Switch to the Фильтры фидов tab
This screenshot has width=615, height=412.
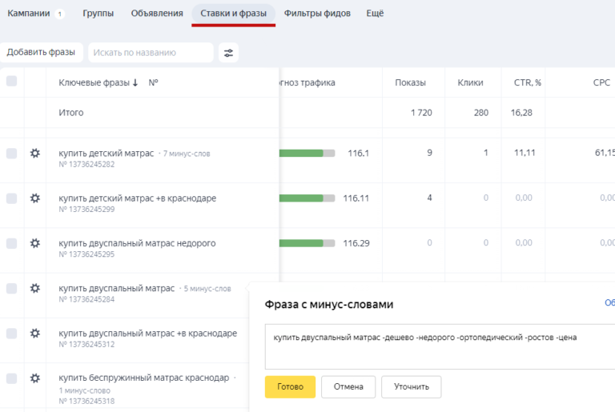[317, 14]
